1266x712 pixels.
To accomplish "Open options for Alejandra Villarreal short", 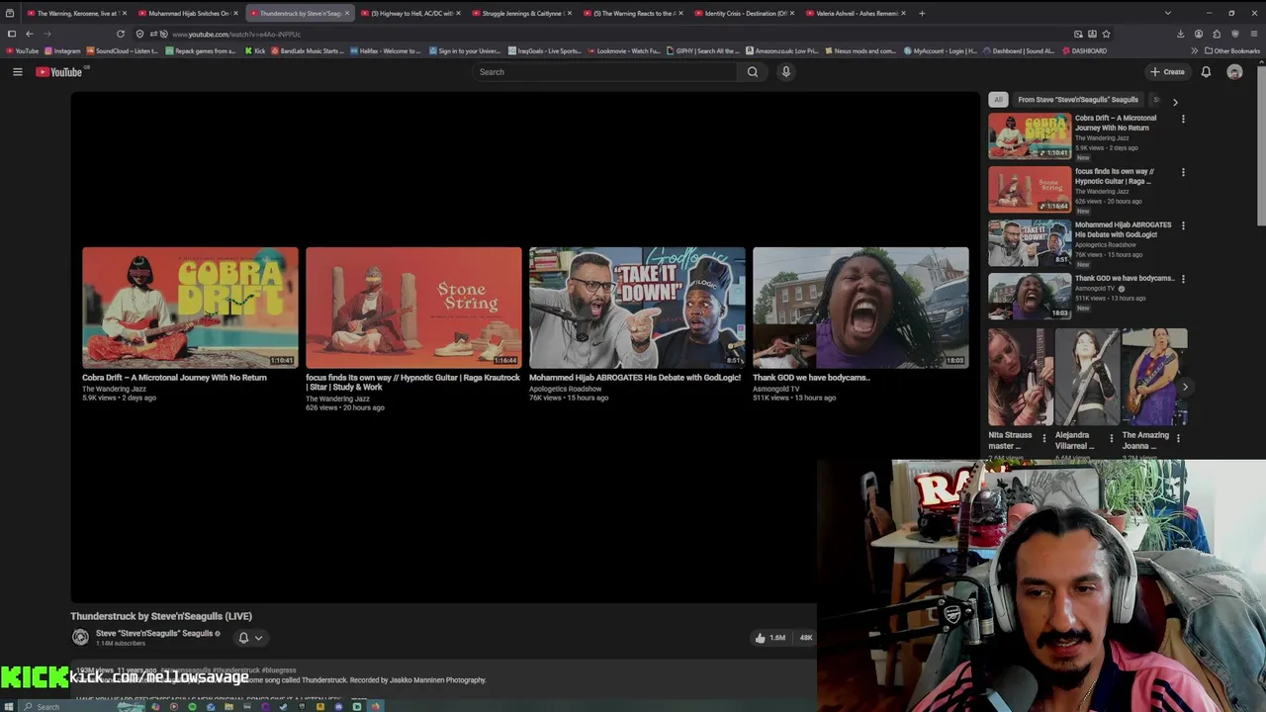I will (1111, 438).
